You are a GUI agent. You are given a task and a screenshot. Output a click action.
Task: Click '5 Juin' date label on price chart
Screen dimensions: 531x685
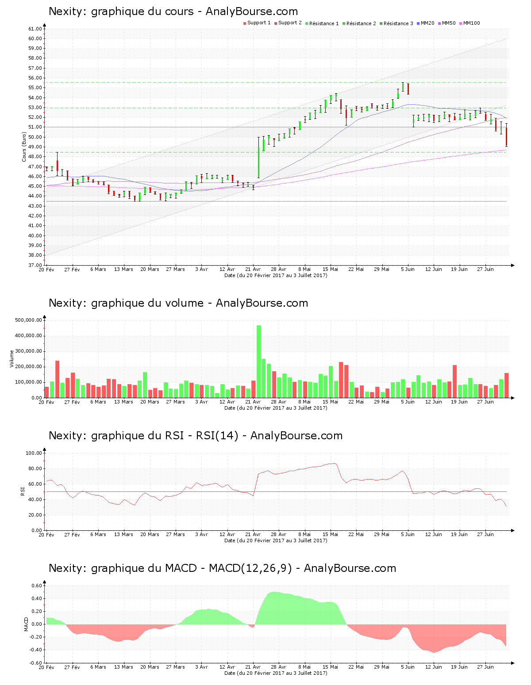pyautogui.click(x=408, y=269)
